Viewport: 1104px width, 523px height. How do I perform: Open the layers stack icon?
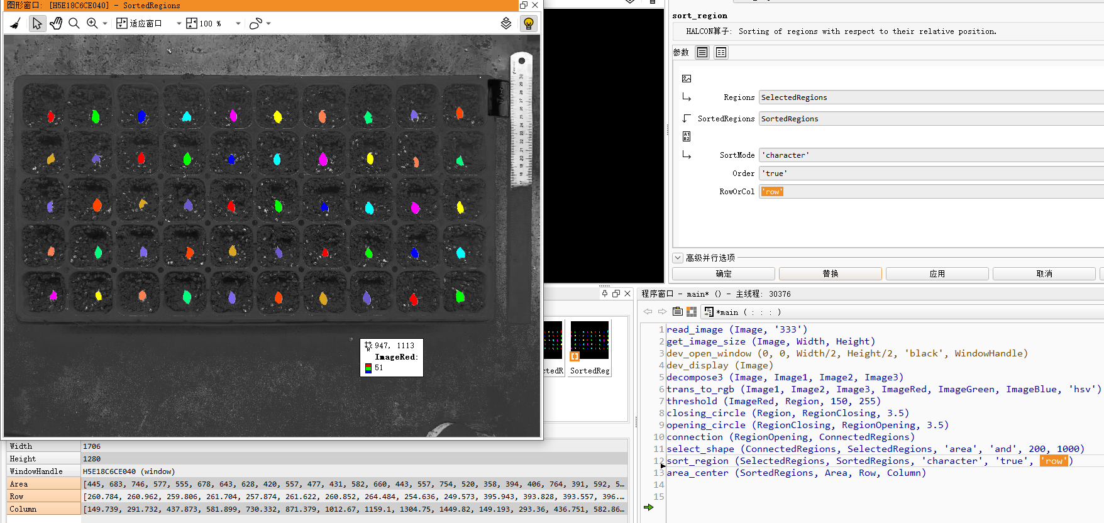click(x=506, y=24)
